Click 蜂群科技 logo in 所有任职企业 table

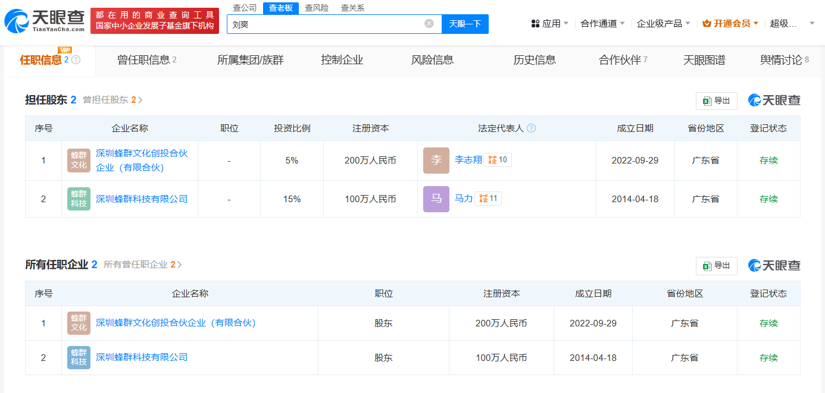79,357
